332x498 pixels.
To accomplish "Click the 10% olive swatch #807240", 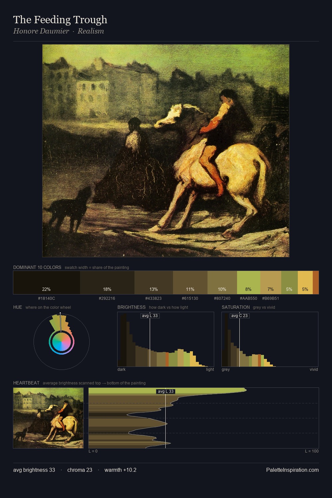I will click(x=222, y=283).
